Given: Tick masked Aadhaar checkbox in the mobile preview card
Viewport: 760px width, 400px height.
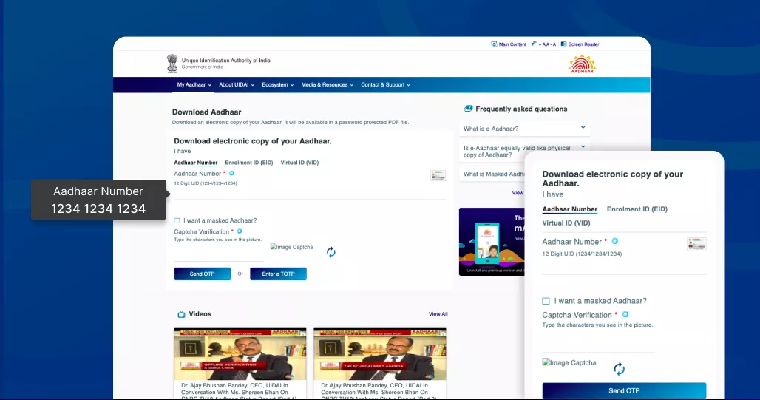Looking at the screenshot, I should click(x=546, y=301).
